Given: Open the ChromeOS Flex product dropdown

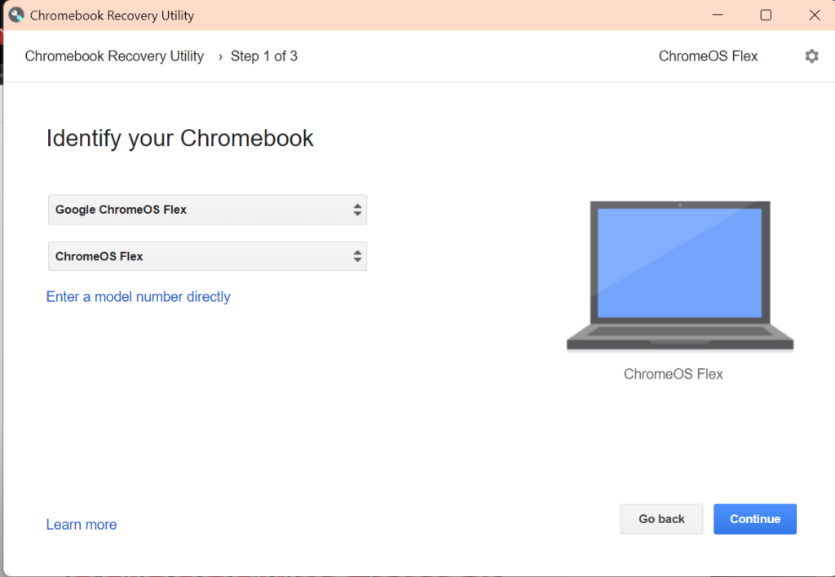Looking at the screenshot, I should point(207,256).
